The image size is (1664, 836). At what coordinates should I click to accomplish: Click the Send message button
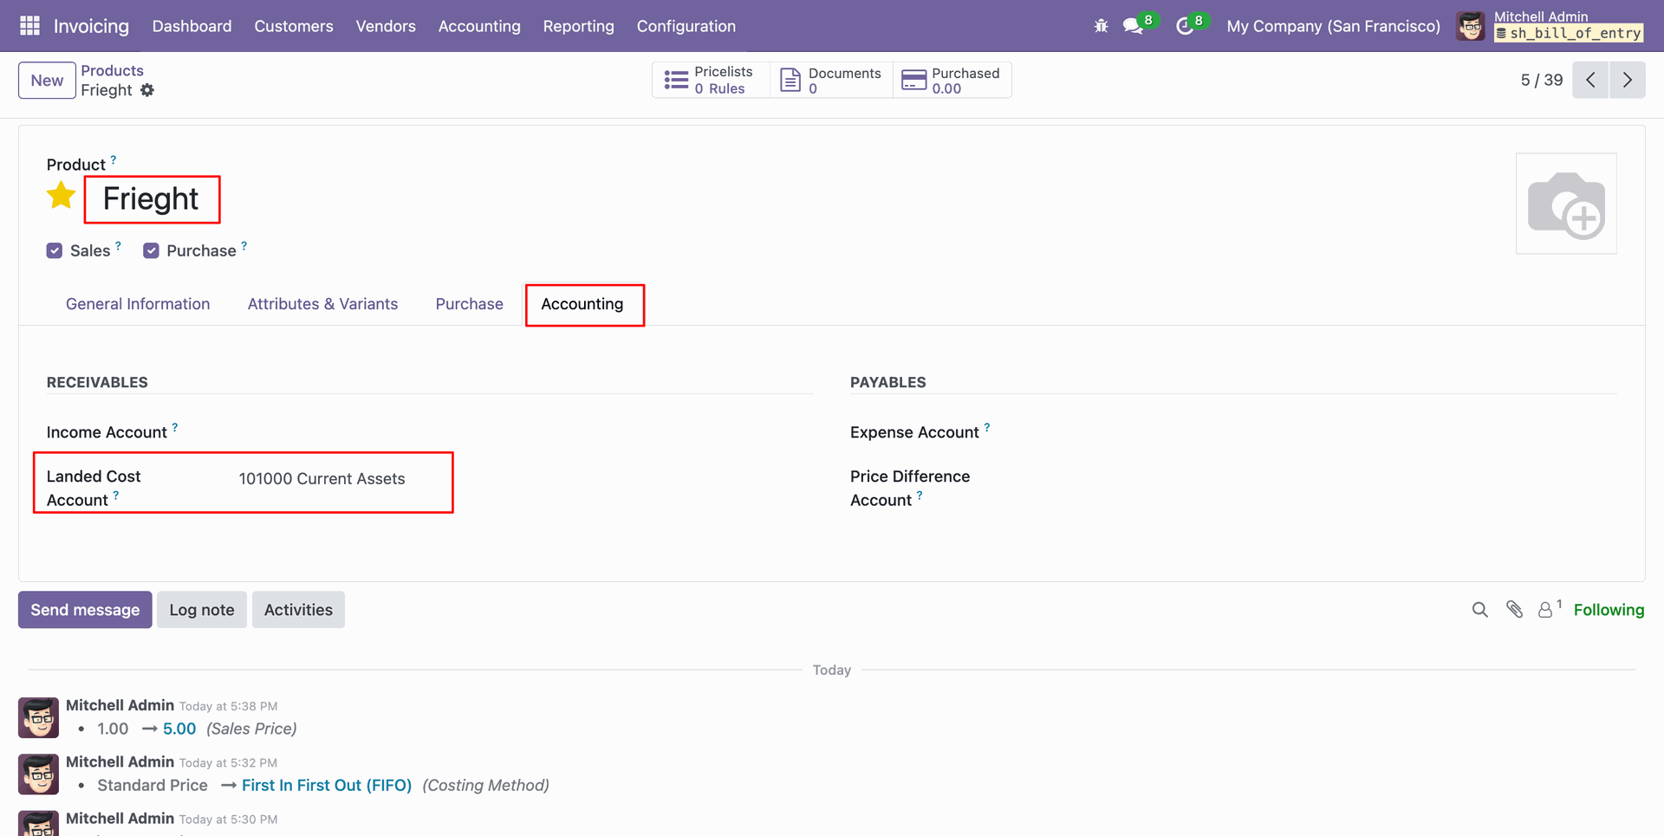coord(85,610)
